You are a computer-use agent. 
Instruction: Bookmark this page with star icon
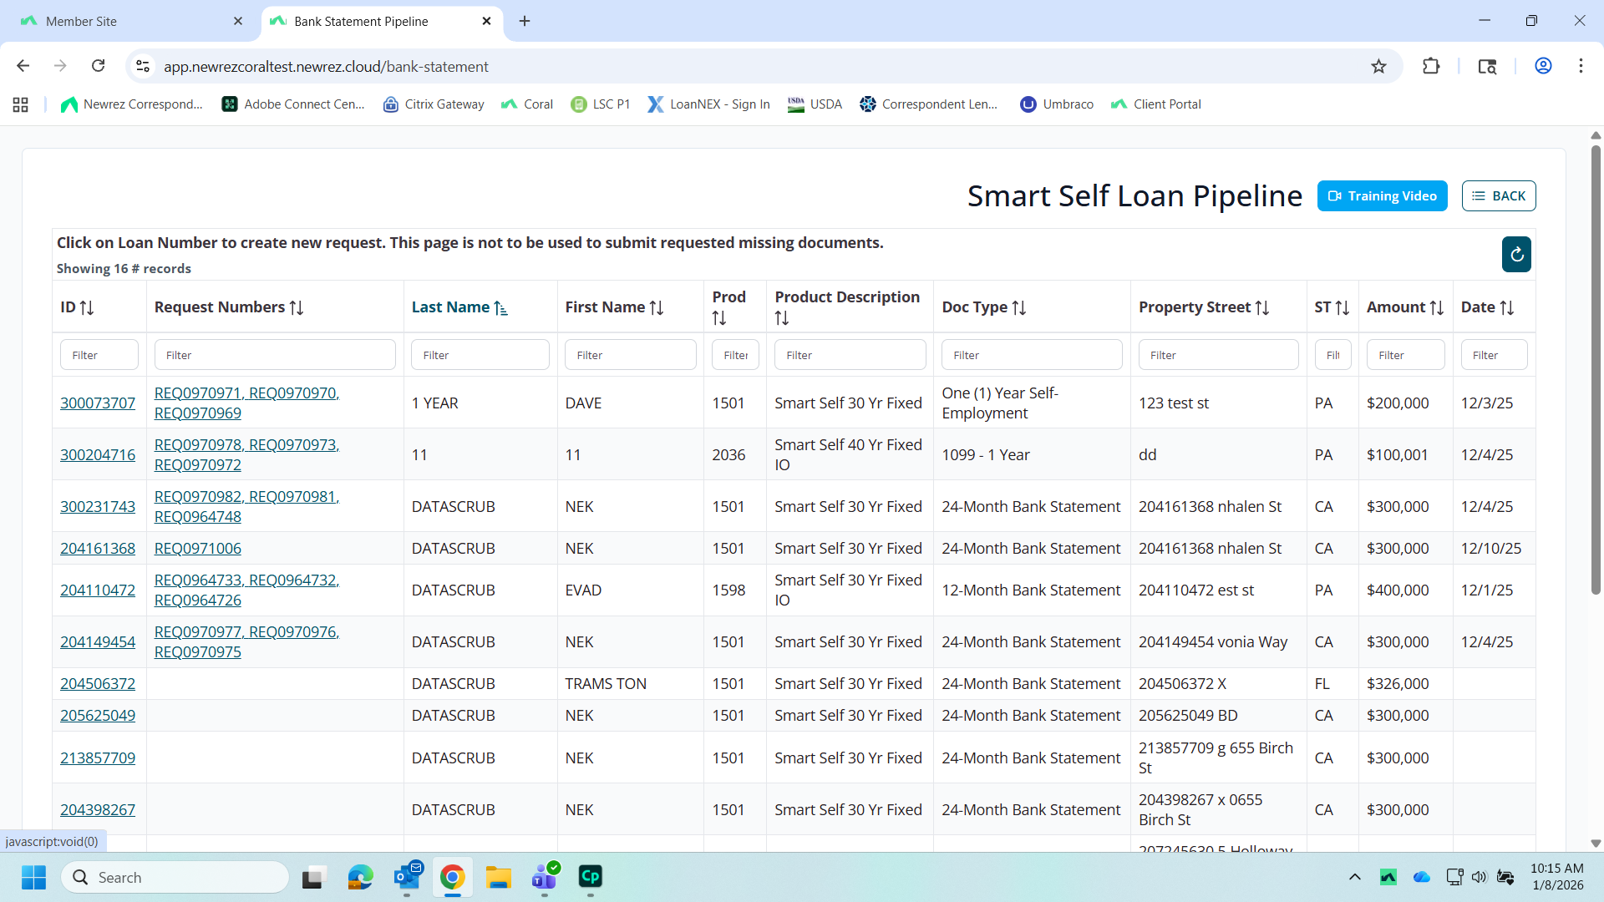coord(1378,66)
